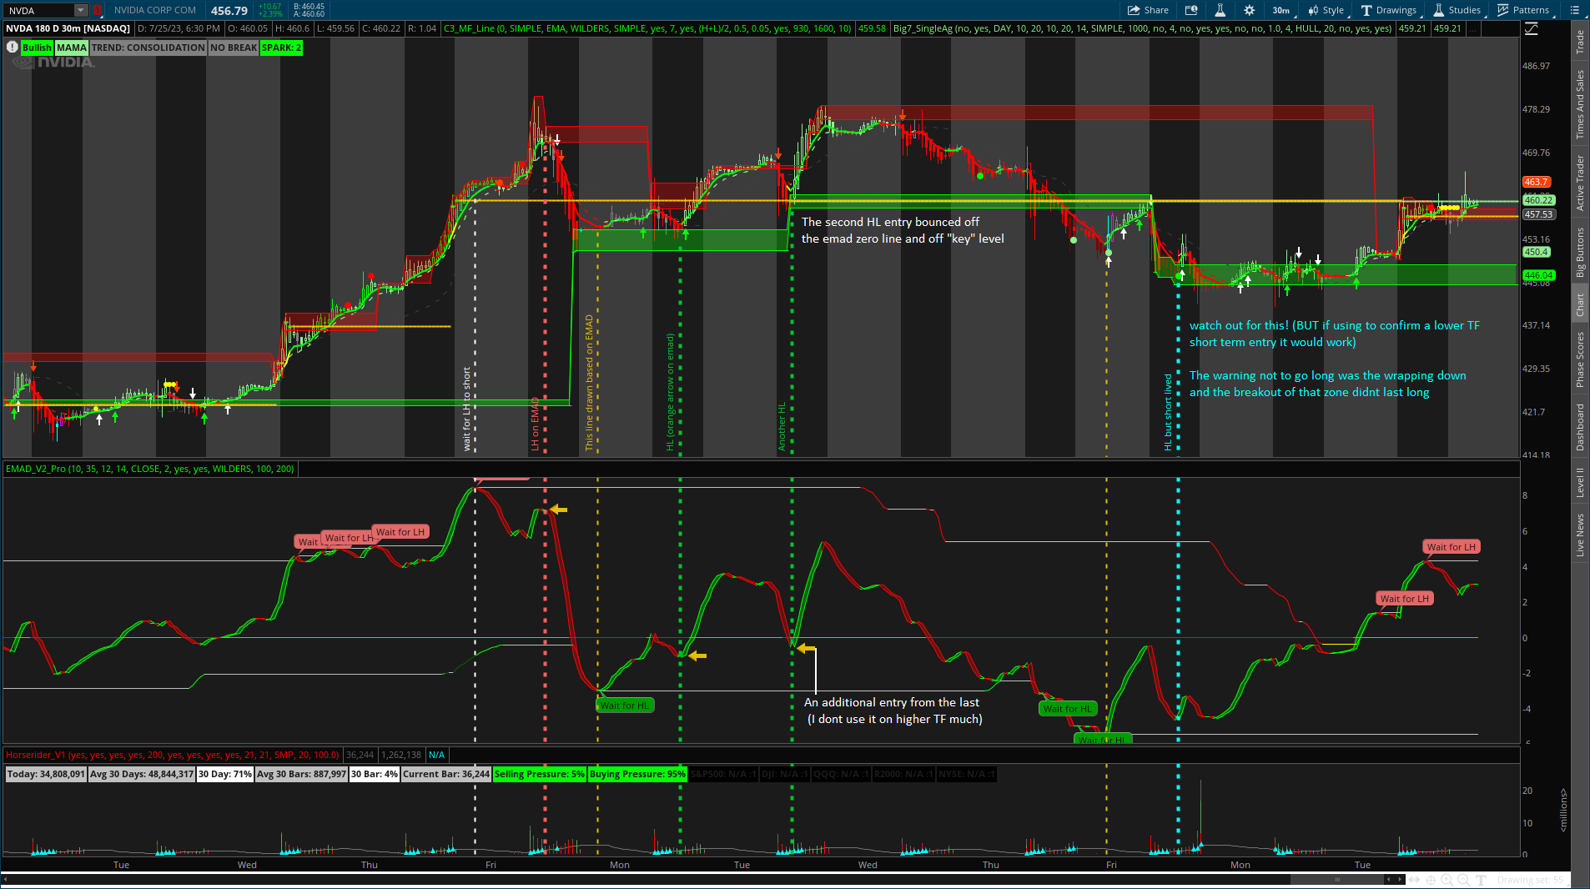Click the Bullish status label
This screenshot has height=889, width=1590.
37,48
